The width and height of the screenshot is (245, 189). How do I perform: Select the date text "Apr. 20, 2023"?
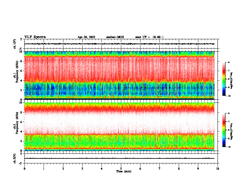point(86,37)
